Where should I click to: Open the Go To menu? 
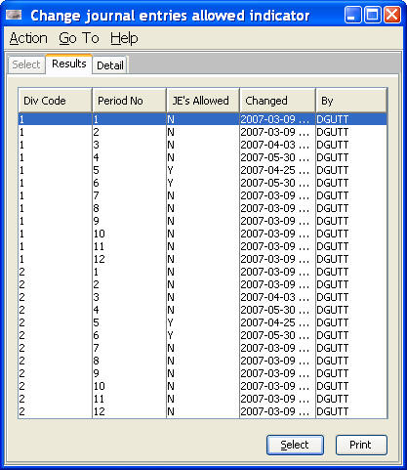(79, 38)
